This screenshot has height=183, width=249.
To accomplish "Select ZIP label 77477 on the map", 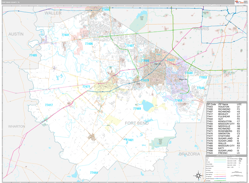I will click(171, 60).
